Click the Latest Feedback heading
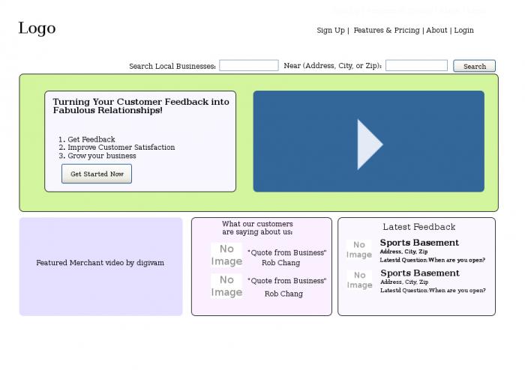 pos(418,227)
